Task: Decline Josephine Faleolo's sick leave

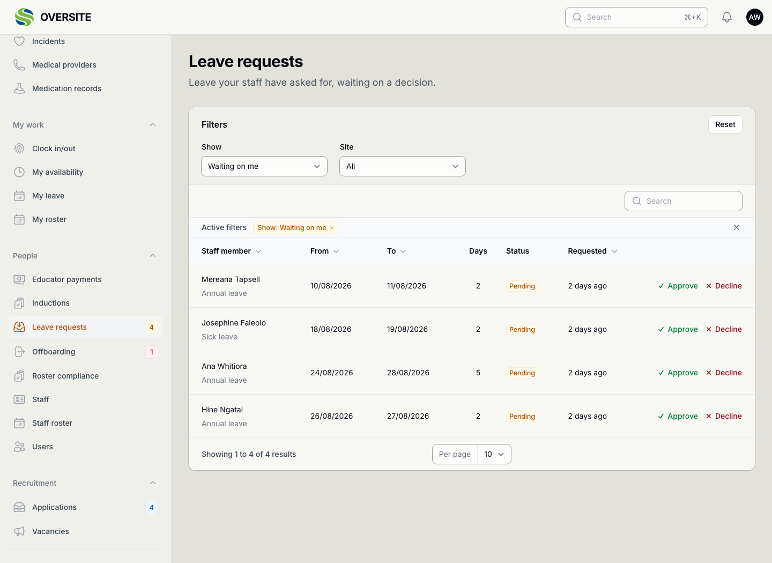Action: (x=724, y=329)
